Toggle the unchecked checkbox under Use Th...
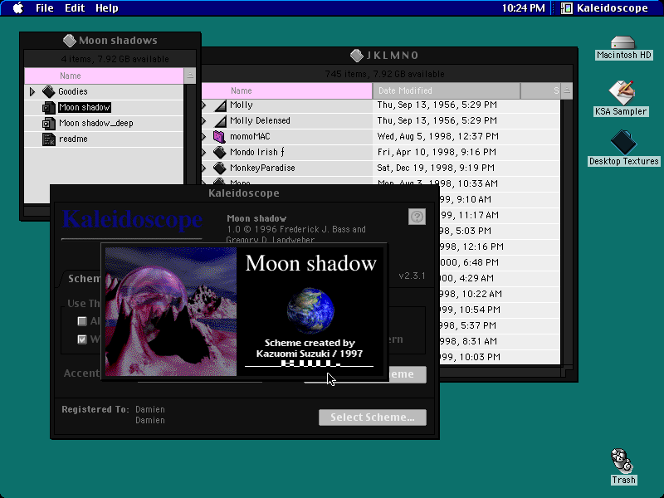The image size is (664, 498). (82, 321)
